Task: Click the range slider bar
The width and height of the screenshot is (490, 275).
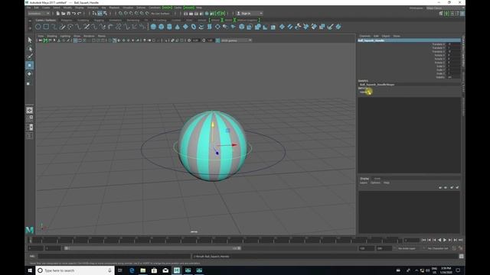Action: pyautogui.click(x=152, y=248)
